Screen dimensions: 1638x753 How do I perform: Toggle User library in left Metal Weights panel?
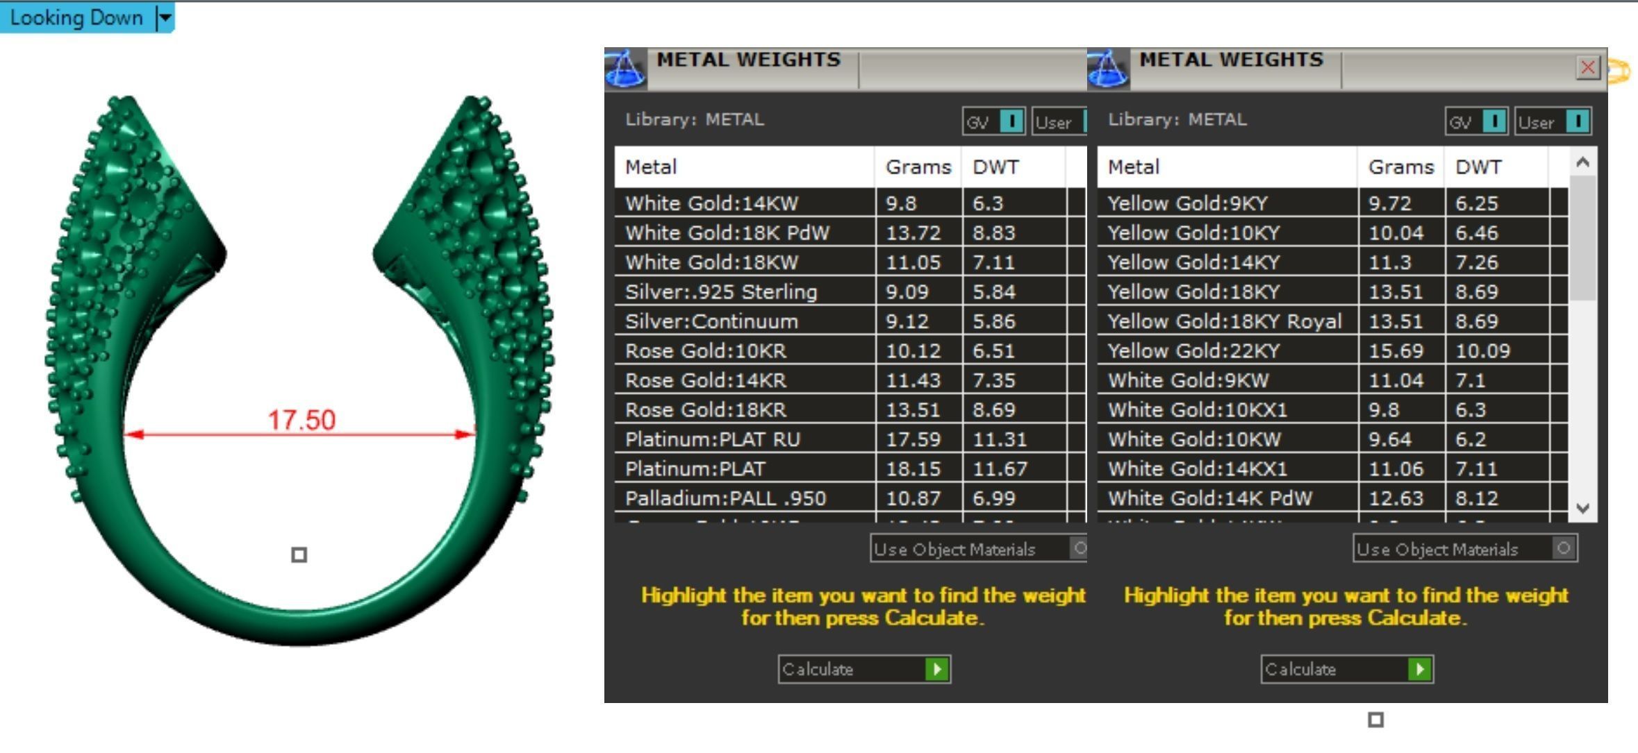[1059, 122]
